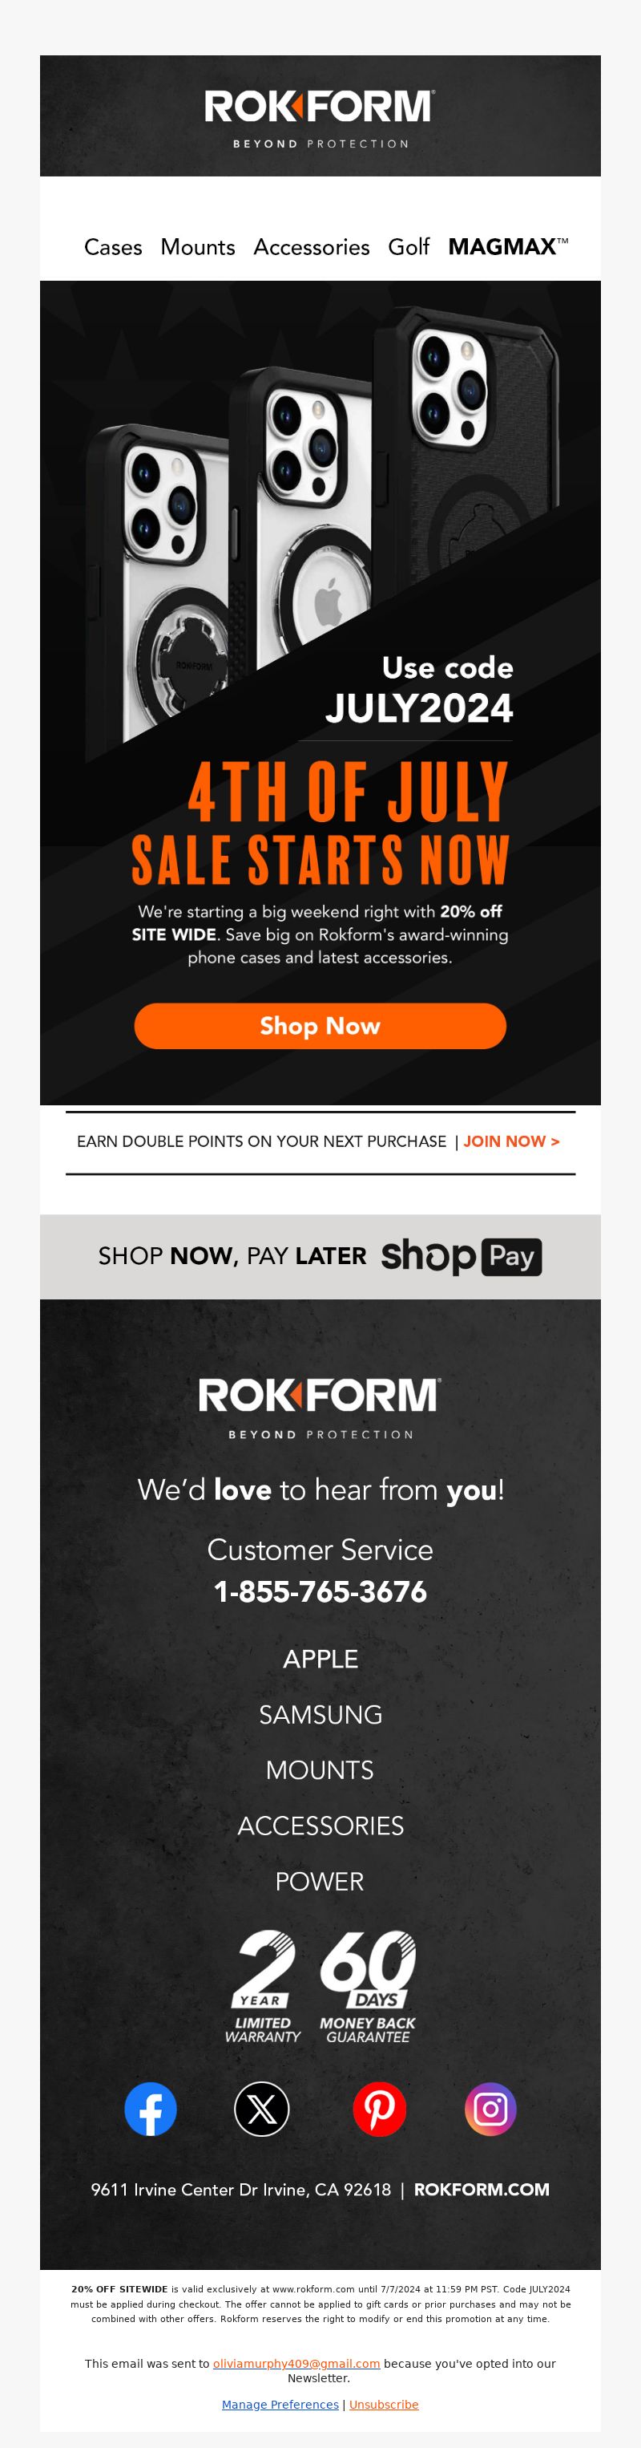Open Manage Preferences link
This screenshot has width=641, height=2448.
pos(280,2405)
